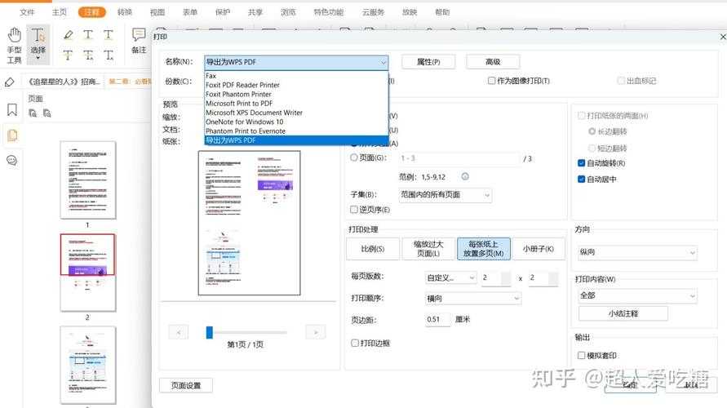Choose the squiggly underline T tool
The height and width of the screenshot is (408, 727).
[88, 35]
